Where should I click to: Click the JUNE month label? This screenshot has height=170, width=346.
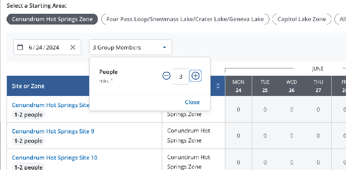tap(317, 69)
